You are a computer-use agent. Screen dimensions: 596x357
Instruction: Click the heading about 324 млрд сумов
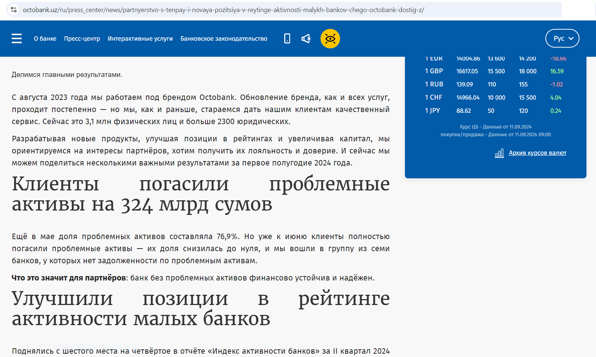[200, 194]
